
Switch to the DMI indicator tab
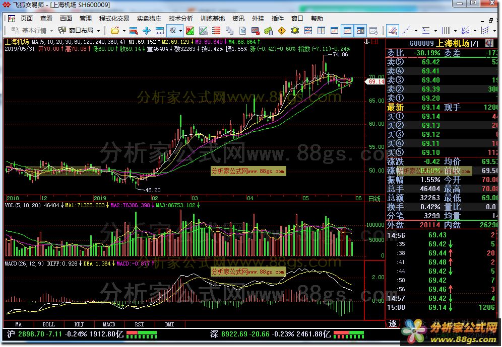(x=169, y=324)
